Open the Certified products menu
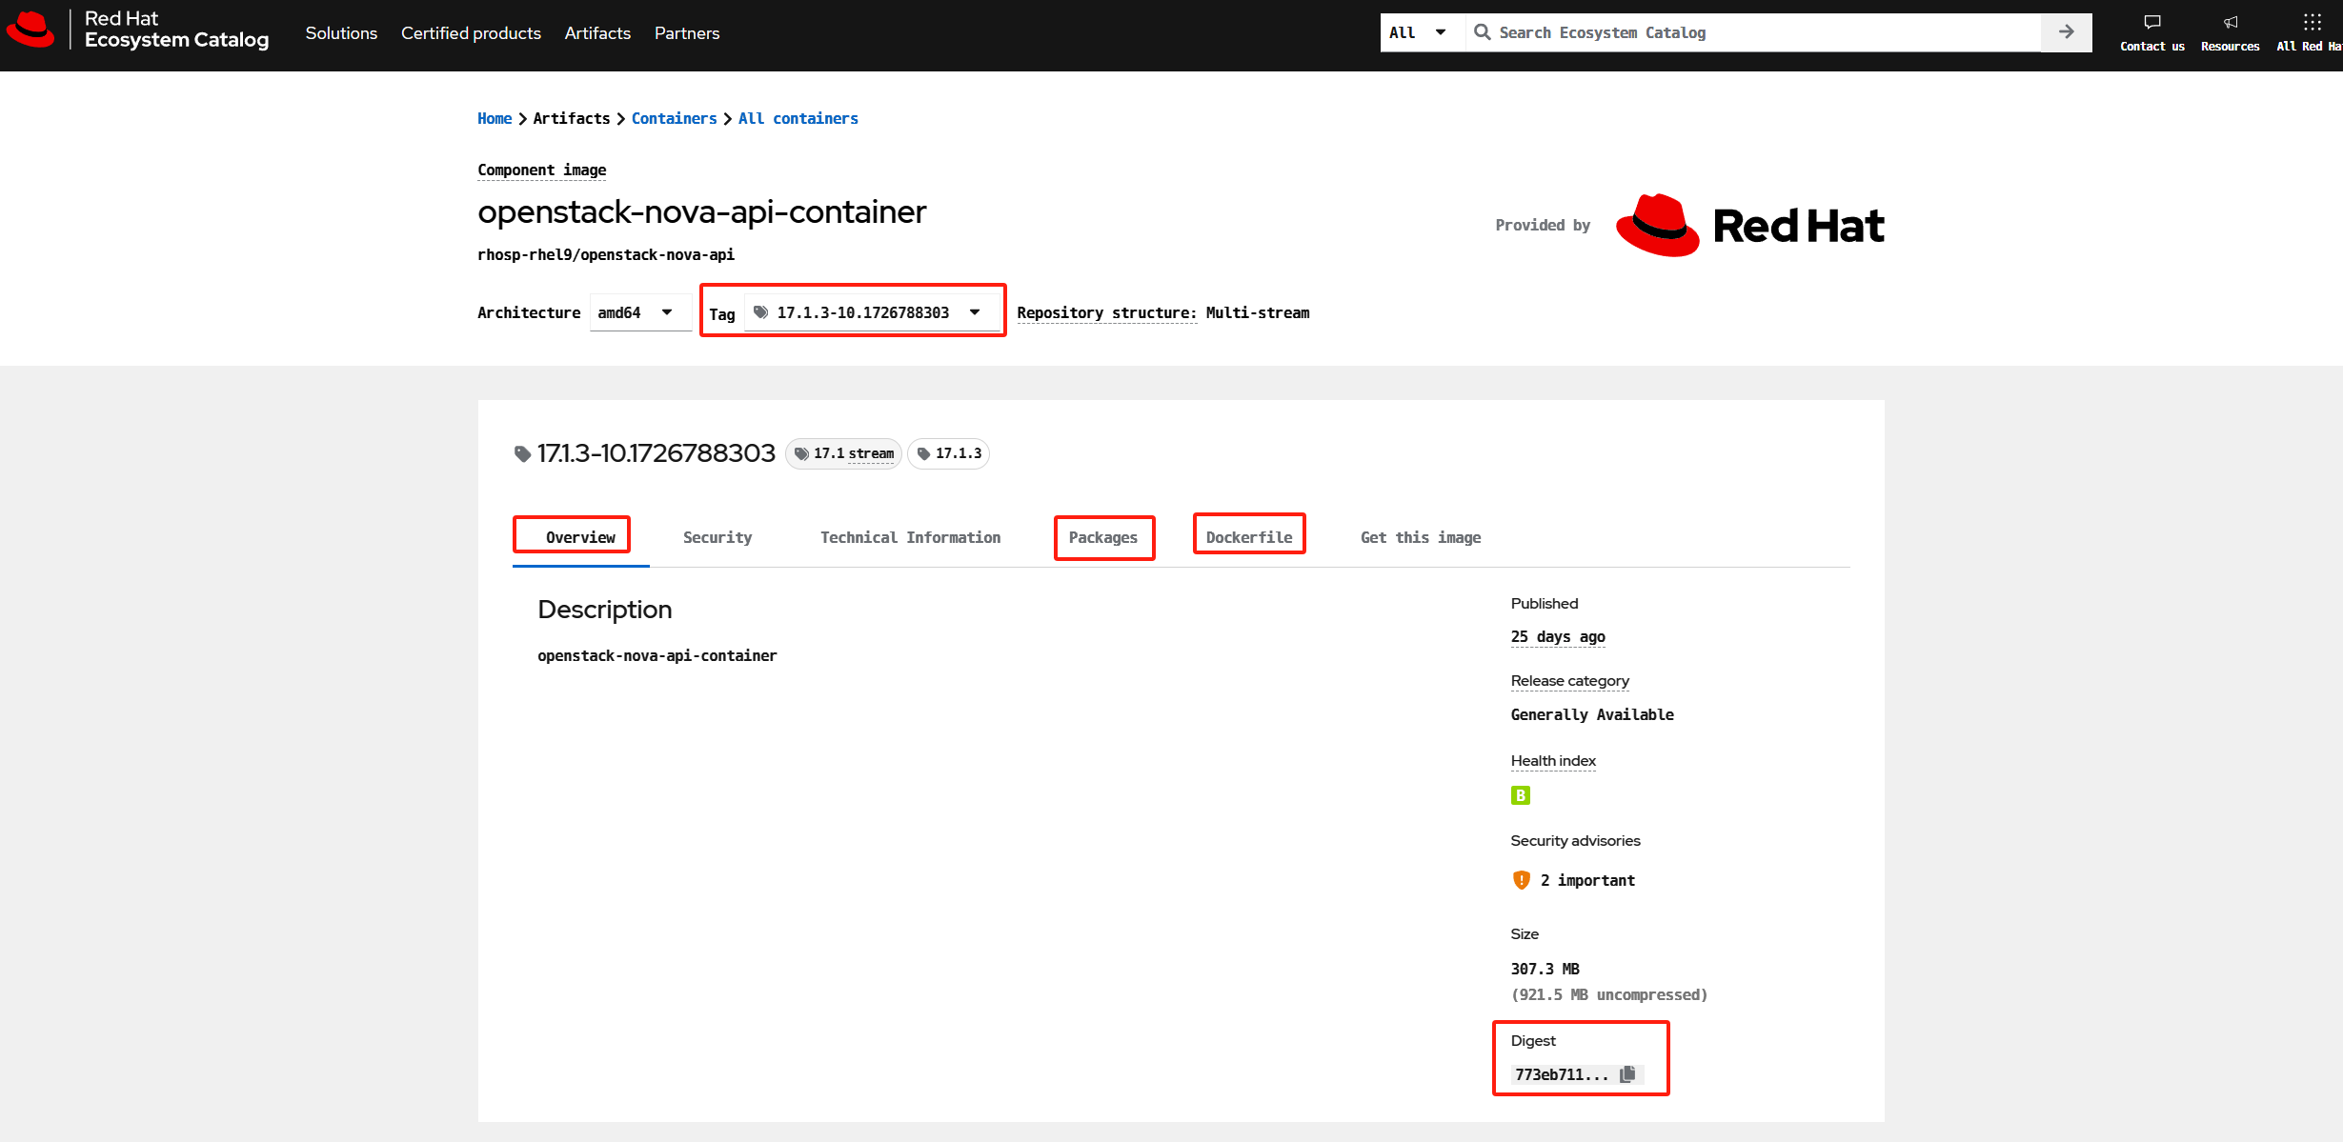The image size is (2343, 1142). (471, 32)
